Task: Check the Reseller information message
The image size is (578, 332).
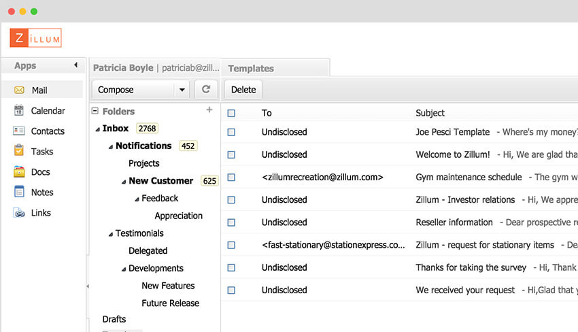Action: click(x=231, y=222)
